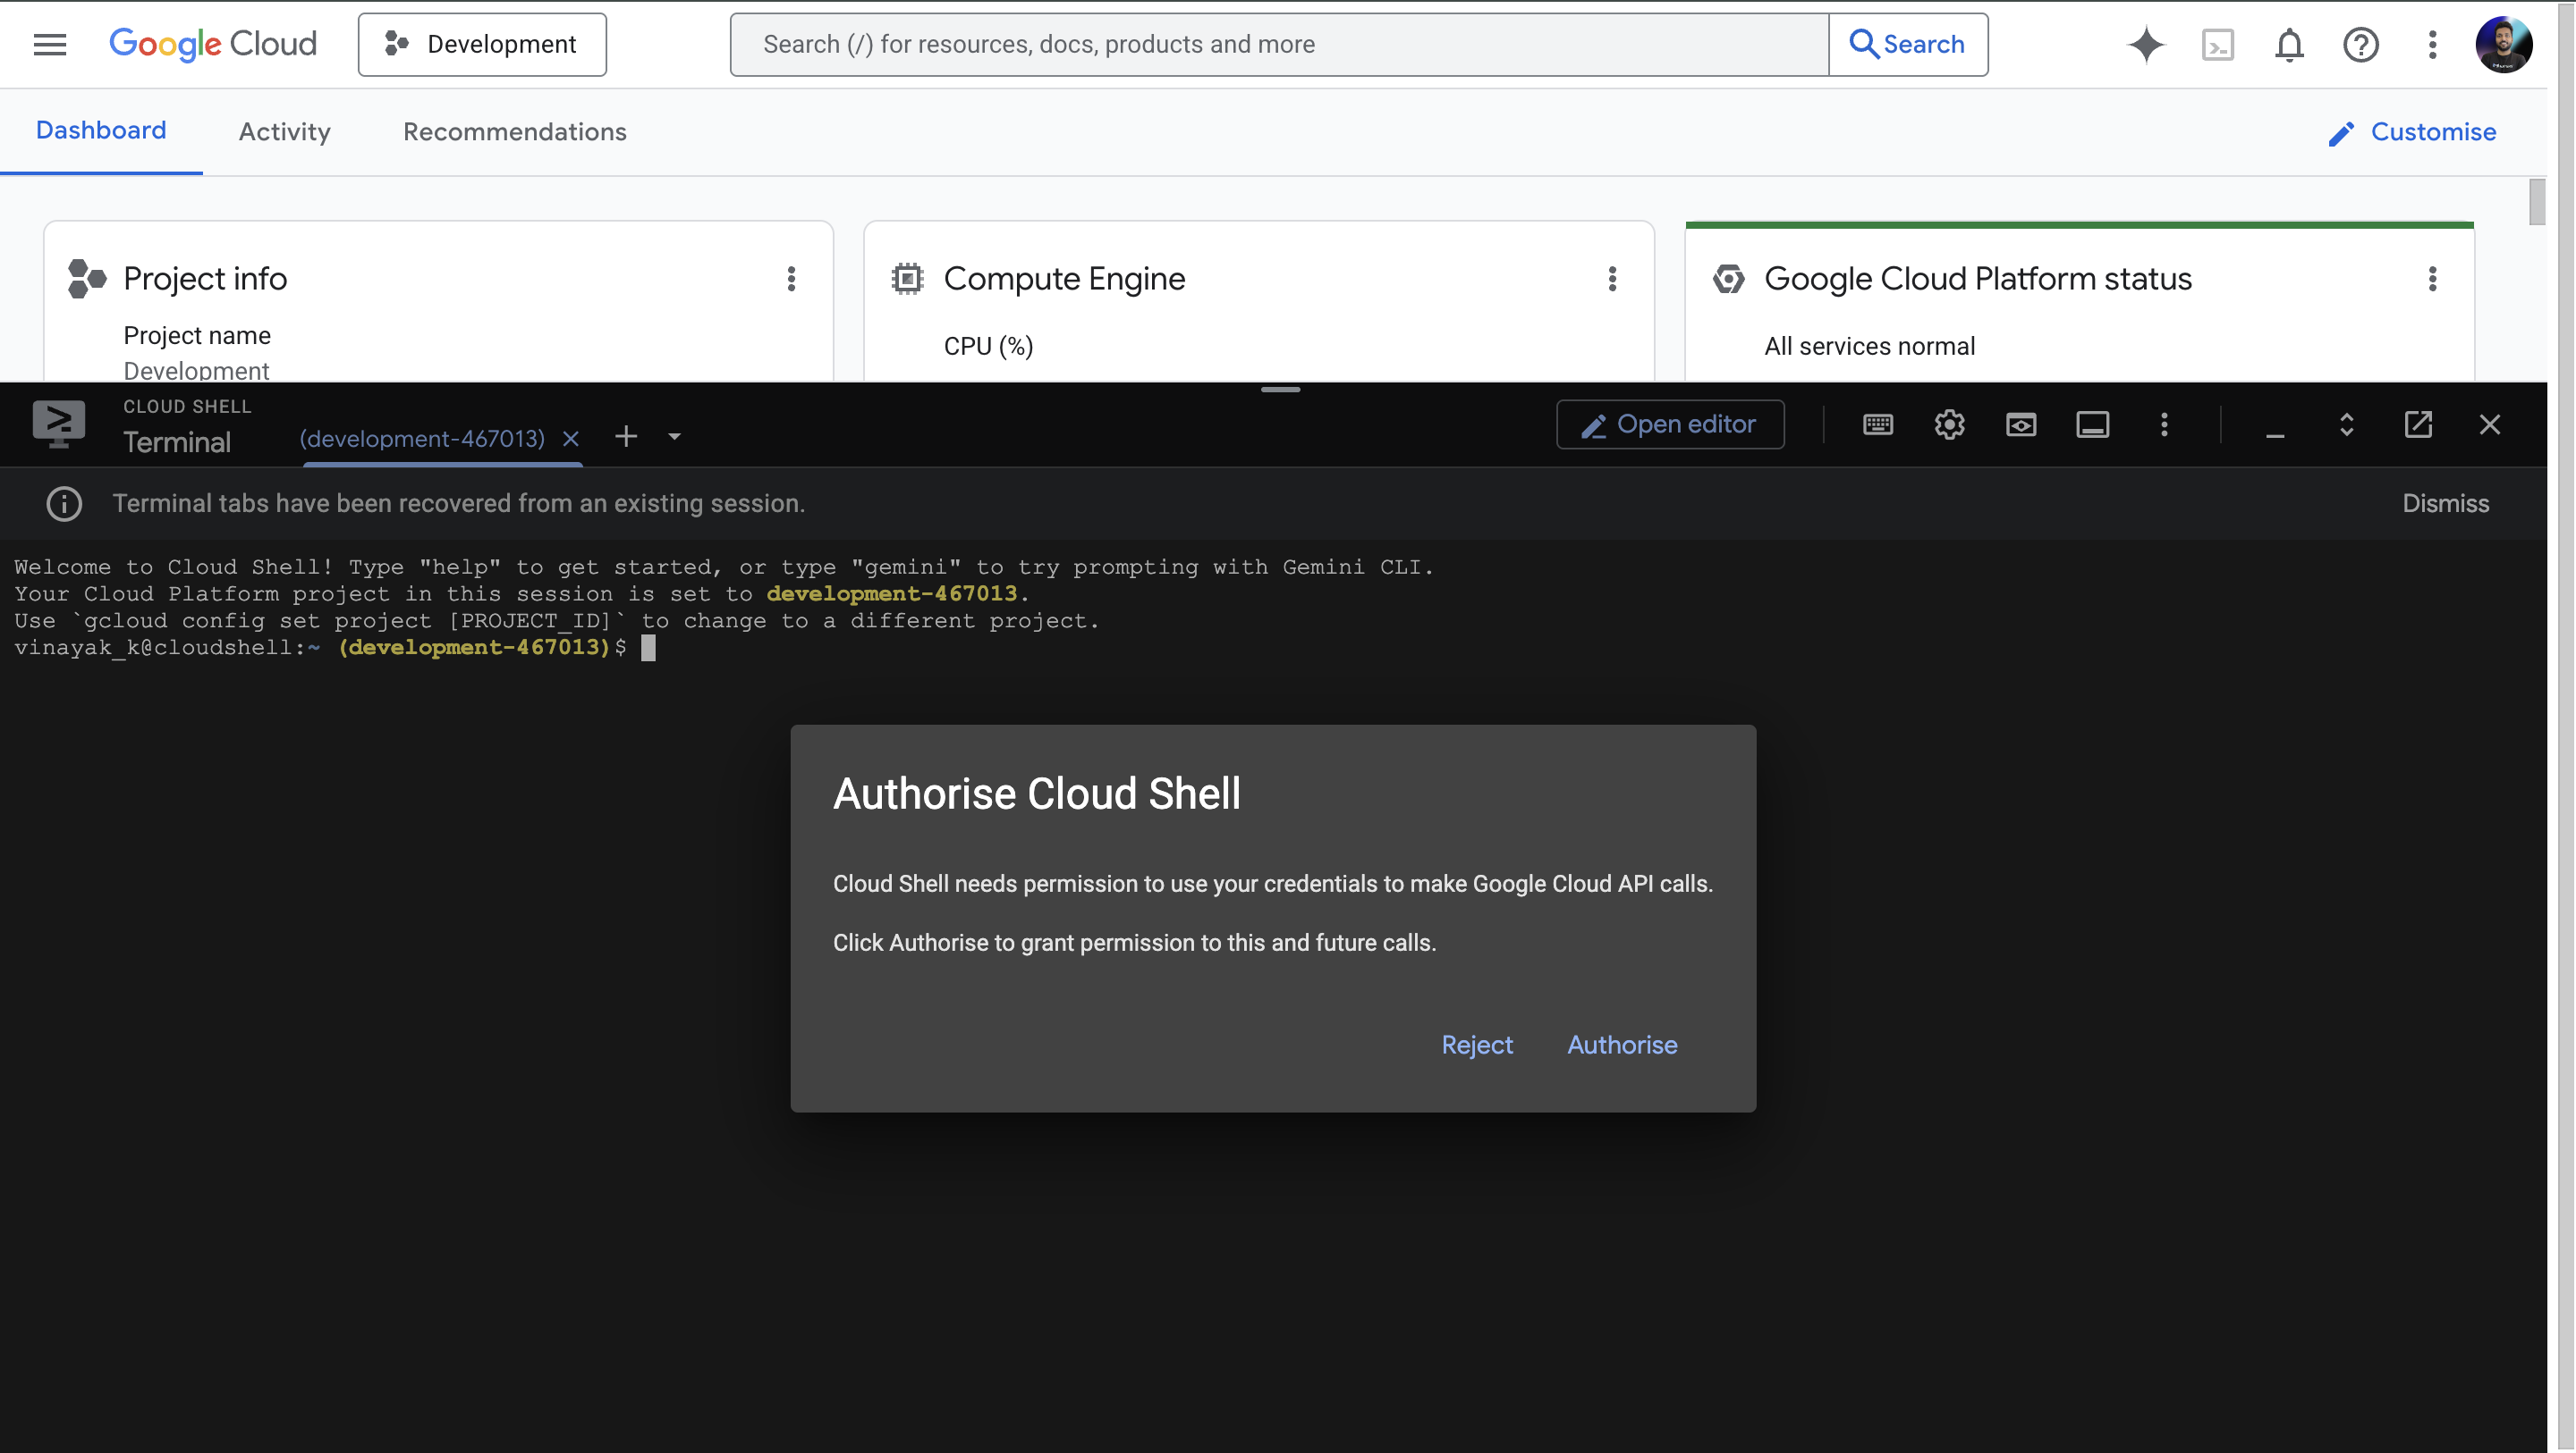
Task: Maximize Cloud Shell panel with expand arrows
Action: click(2347, 424)
